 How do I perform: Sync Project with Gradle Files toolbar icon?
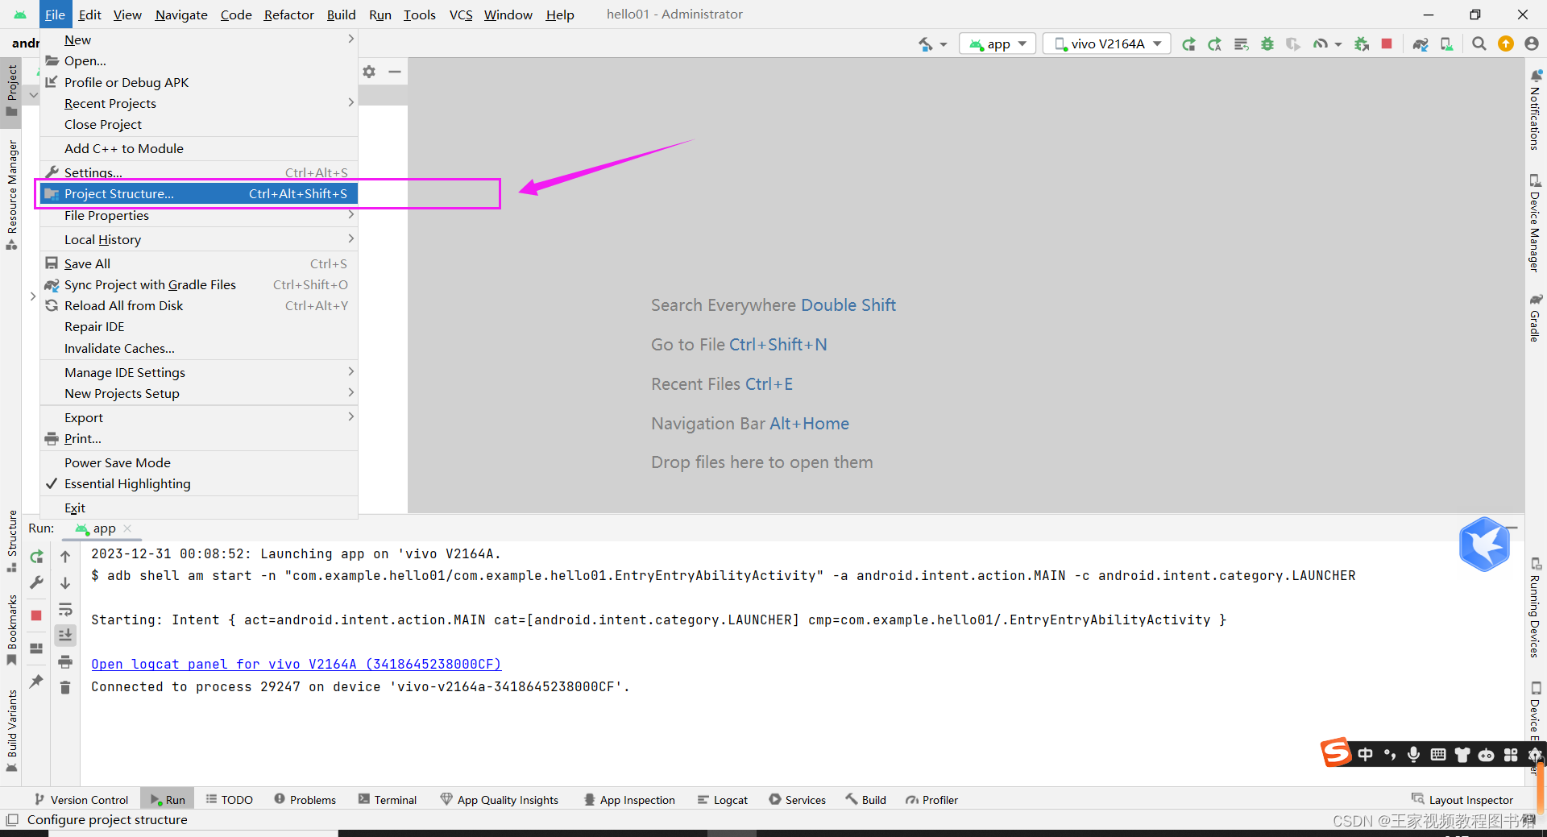coord(1421,44)
